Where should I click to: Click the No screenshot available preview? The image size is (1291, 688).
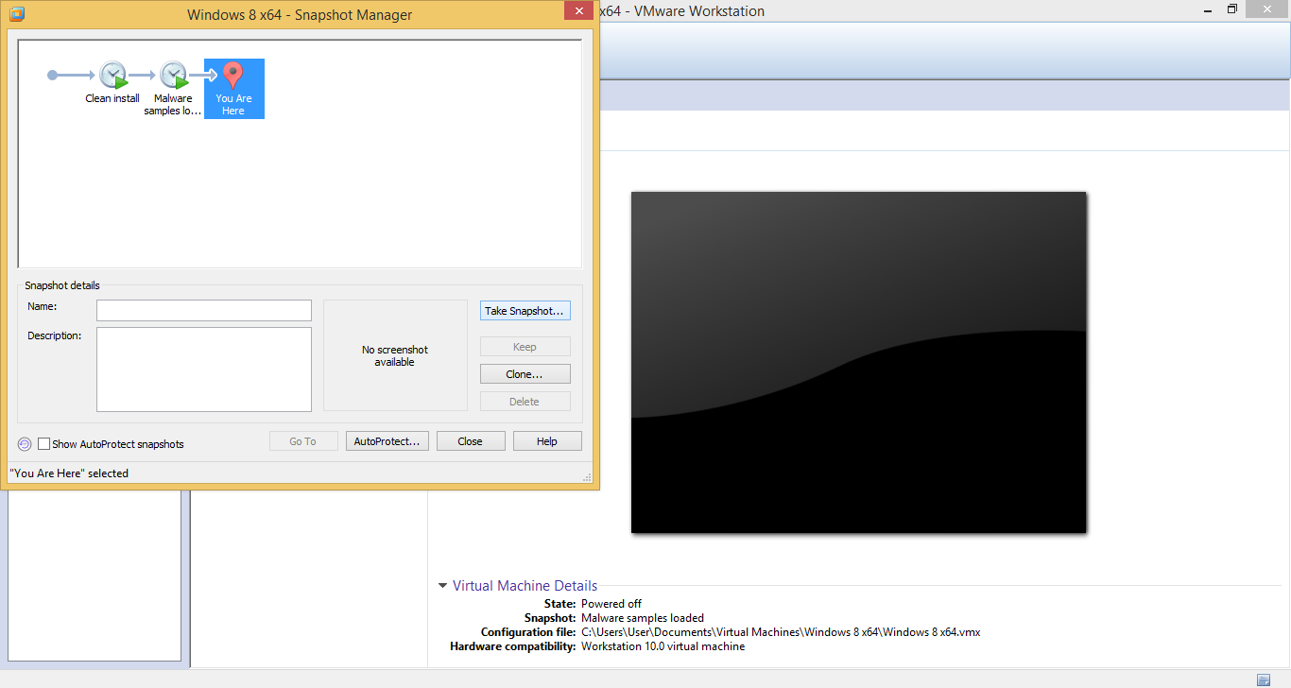tap(395, 355)
